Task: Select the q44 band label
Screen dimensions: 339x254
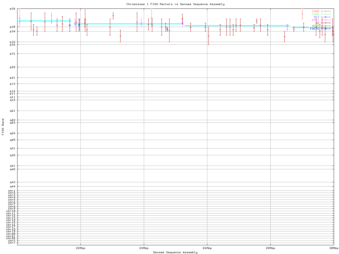Action: point(13,187)
